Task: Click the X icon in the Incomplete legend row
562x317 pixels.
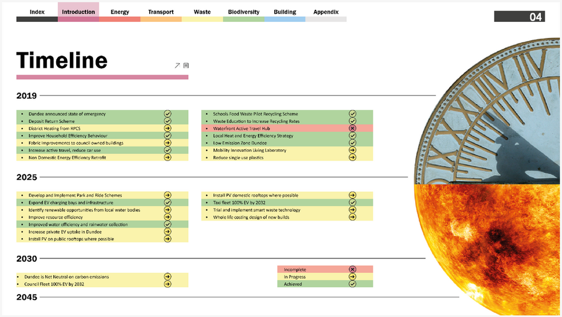Action: tap(352, 269)
